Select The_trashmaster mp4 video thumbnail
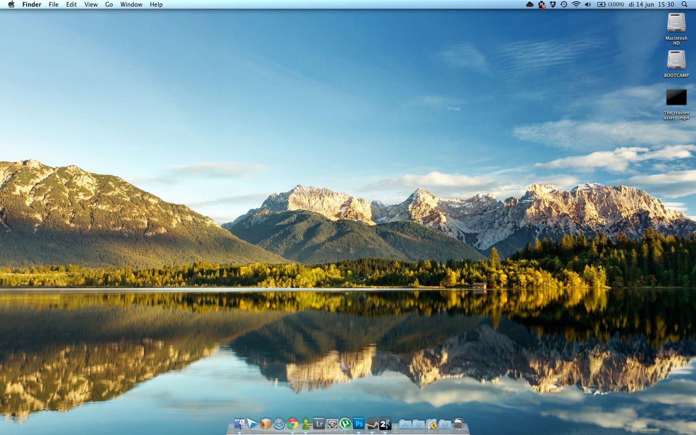696x435 pixels. [x=676, y=98]
